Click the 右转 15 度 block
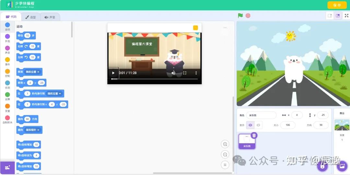Image resolution: width=350 pixels, height=175 pixels. 29,46
